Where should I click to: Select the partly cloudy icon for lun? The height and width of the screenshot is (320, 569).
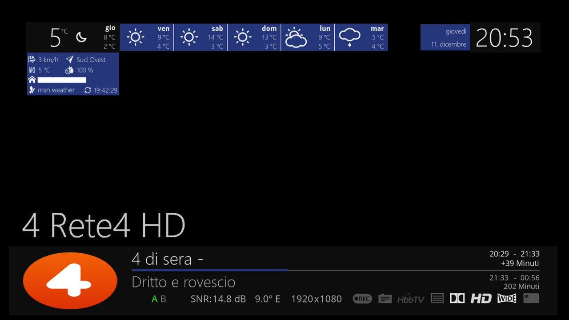296,37
